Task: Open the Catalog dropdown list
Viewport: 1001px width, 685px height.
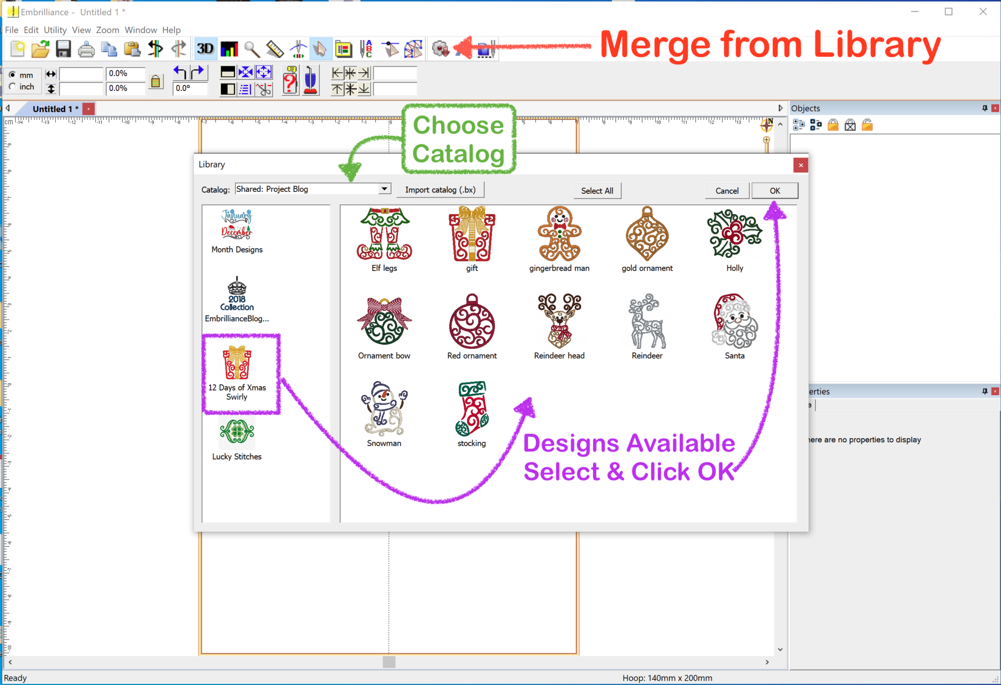Action: 385,189
